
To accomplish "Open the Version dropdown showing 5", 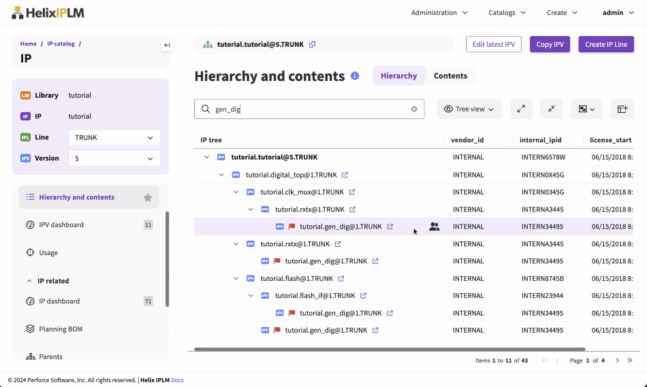I will coord(114,158).
